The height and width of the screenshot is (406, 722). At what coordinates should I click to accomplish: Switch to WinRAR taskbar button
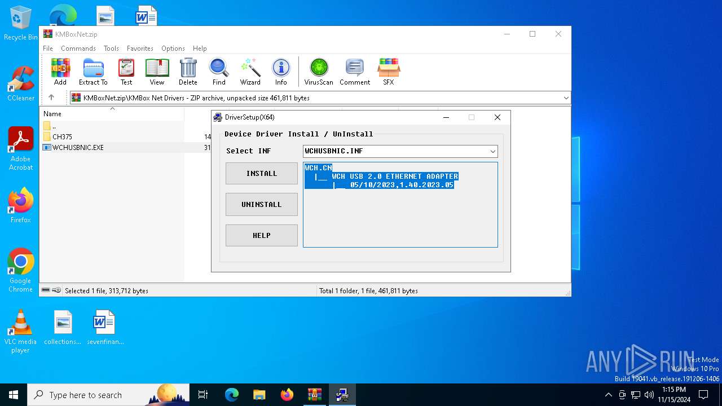pos(314,395)
